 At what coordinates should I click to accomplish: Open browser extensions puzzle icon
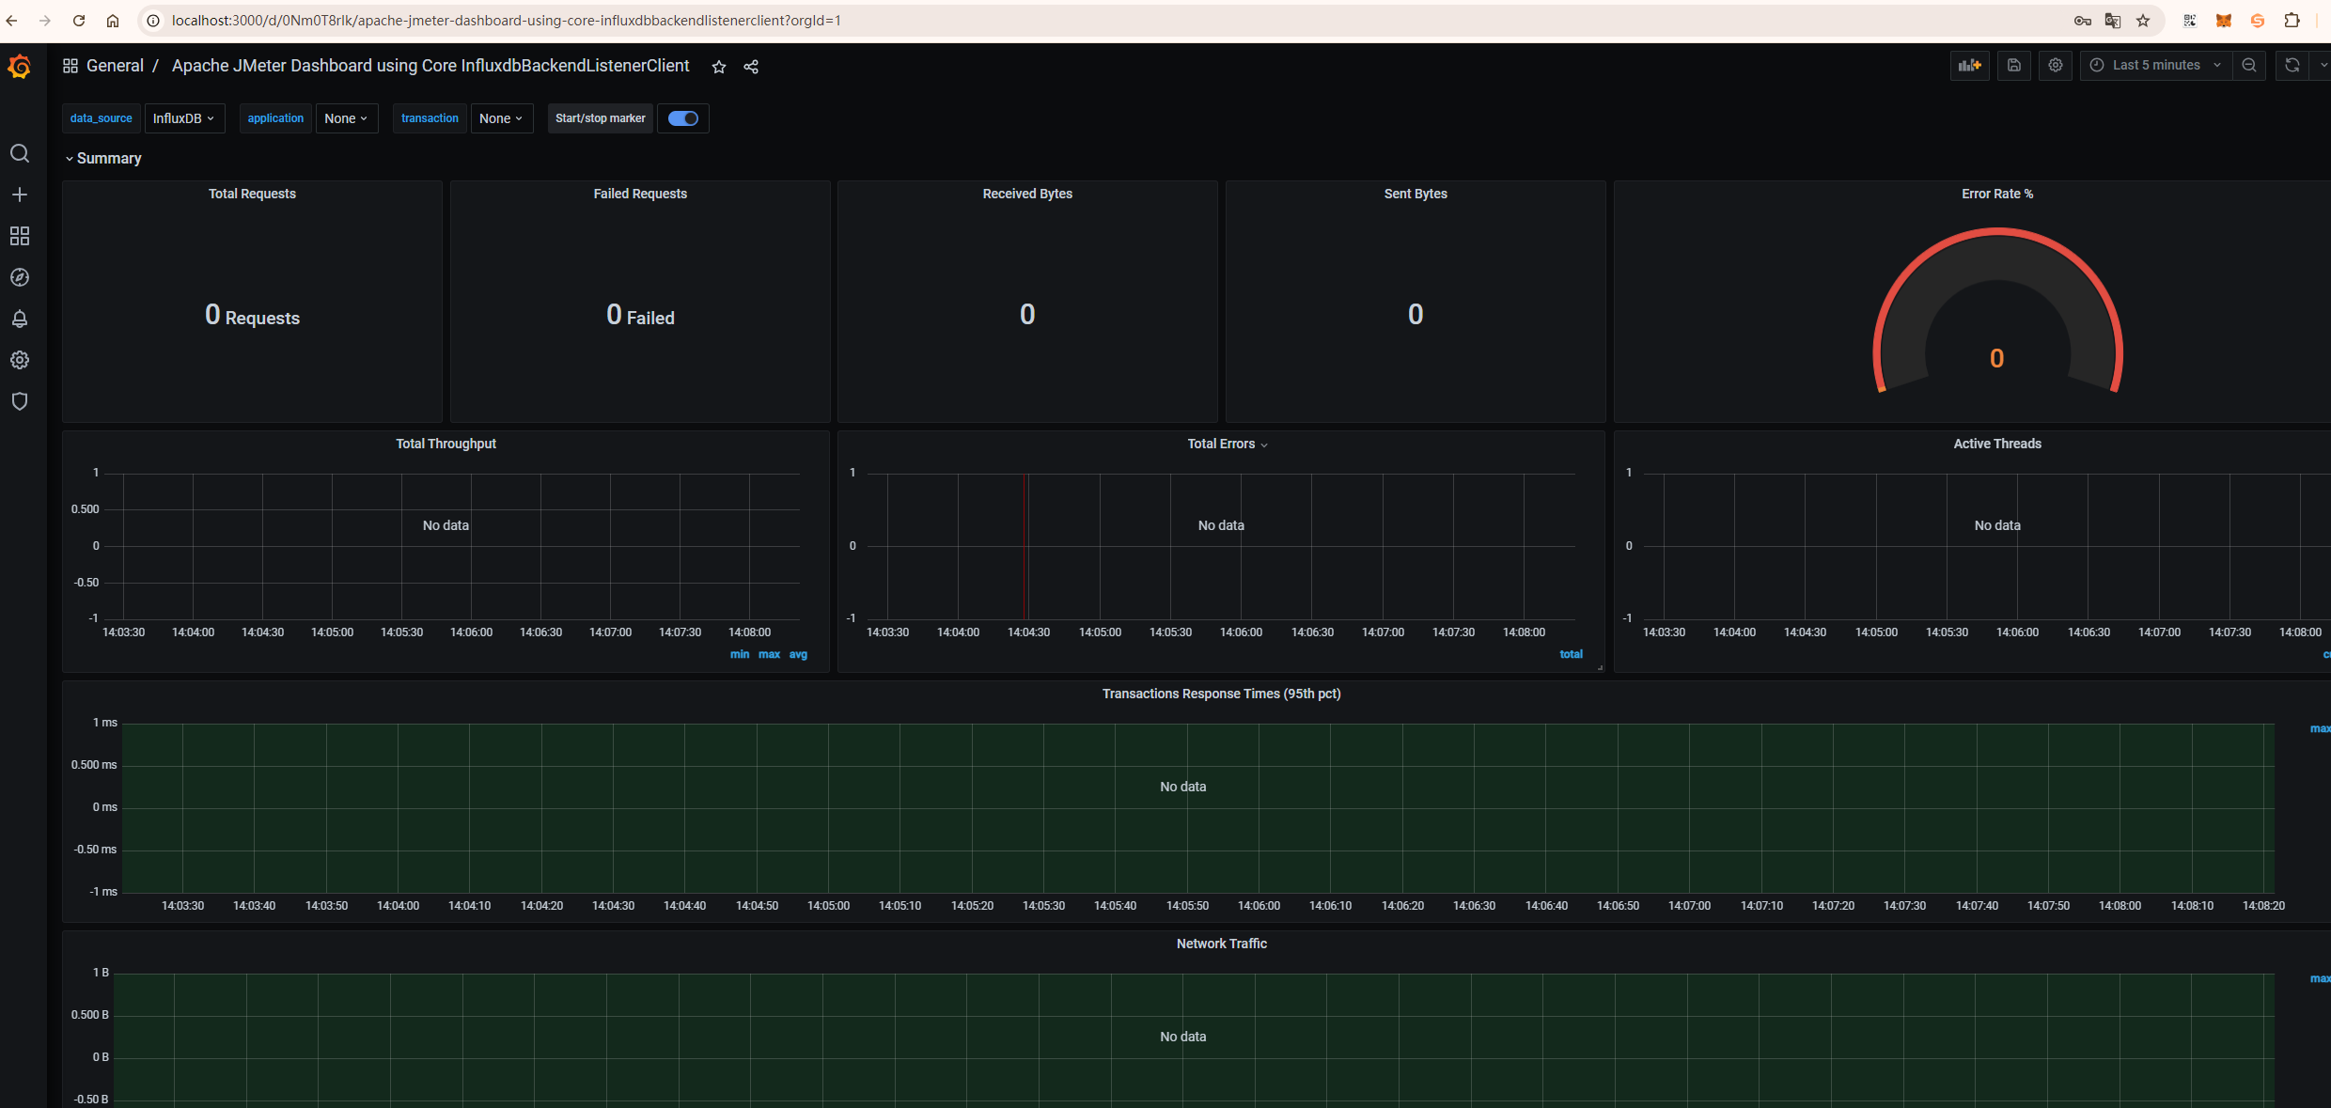tap(2292, 21)
